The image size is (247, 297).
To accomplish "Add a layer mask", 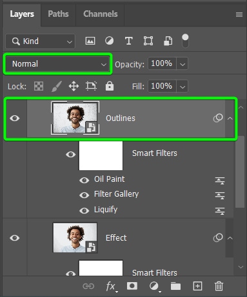I will (132, 286).
